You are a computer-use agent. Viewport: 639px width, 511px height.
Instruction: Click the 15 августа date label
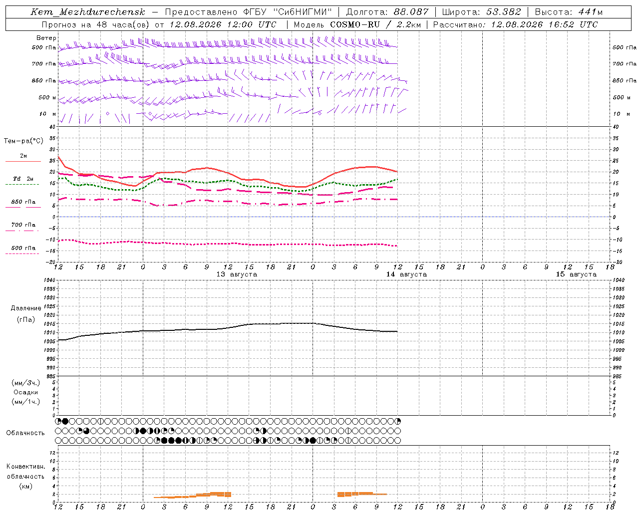click(x=576, y=274)
